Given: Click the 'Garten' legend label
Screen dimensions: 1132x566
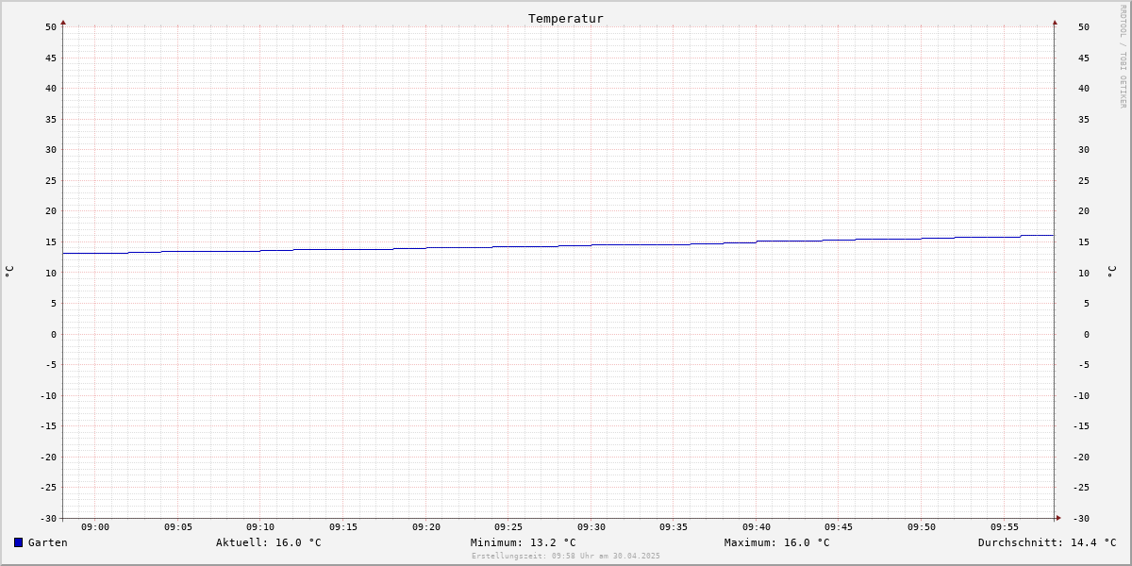Looking at the screenshot, I should (x=48, y=542).
